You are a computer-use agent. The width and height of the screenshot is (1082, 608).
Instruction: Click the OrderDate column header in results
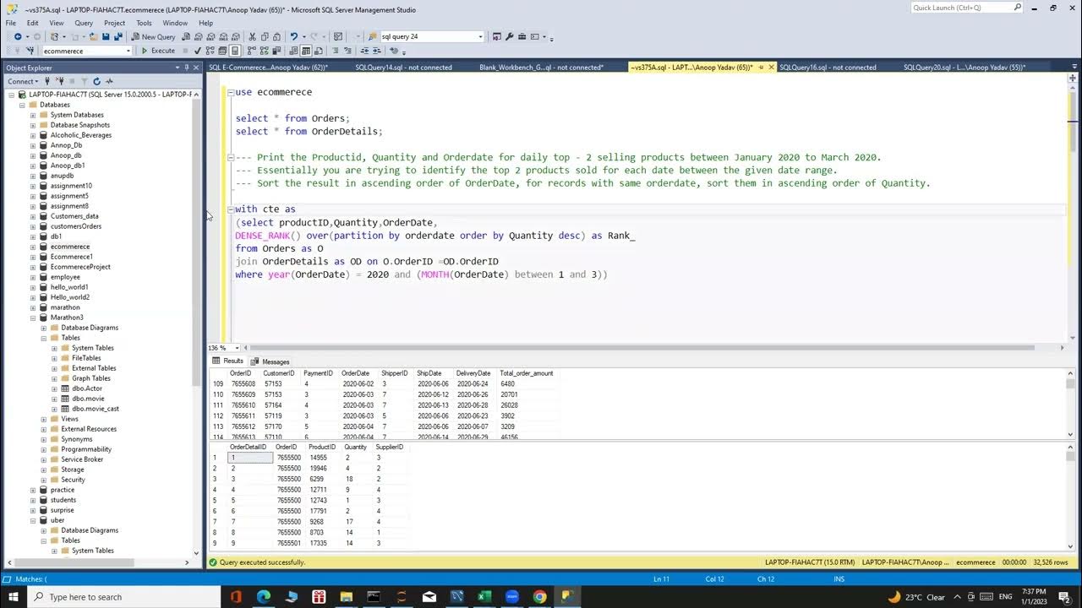point(356,373)
